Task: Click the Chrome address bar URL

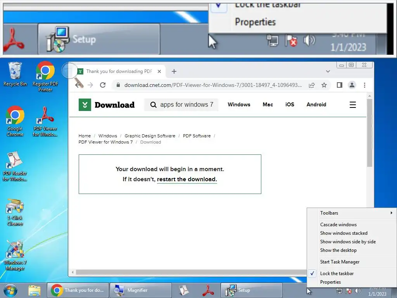Action: click(213, 85)
